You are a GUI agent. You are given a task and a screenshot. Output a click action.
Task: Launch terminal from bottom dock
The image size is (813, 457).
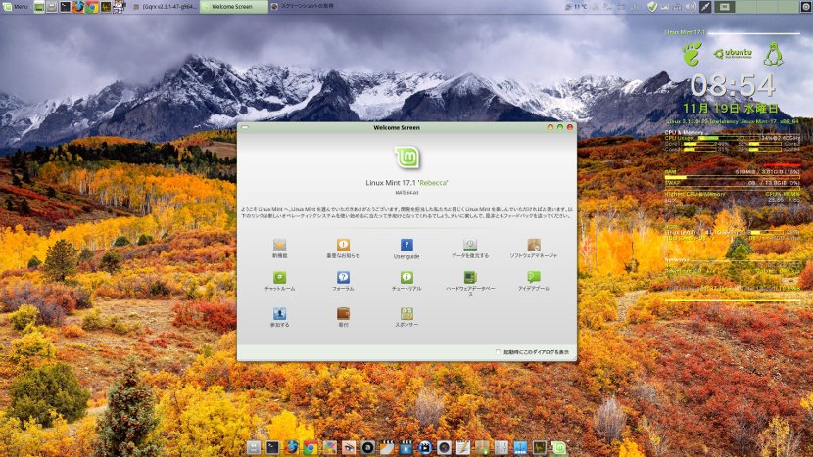272,447
